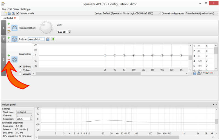Click the analysis graph right scroll arrow
The width and height of the screenshot is (219, 140).
pyautogui.click(x=213, y=137)
